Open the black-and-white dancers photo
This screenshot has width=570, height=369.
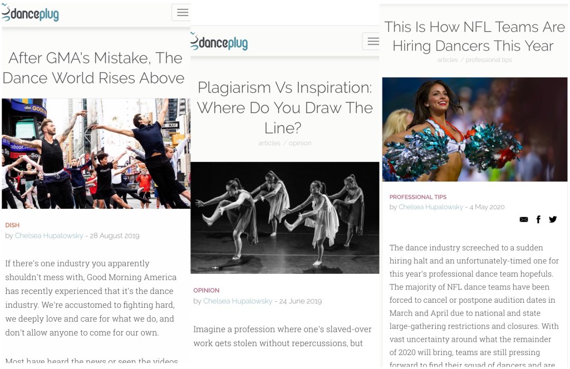pos(284,218)
